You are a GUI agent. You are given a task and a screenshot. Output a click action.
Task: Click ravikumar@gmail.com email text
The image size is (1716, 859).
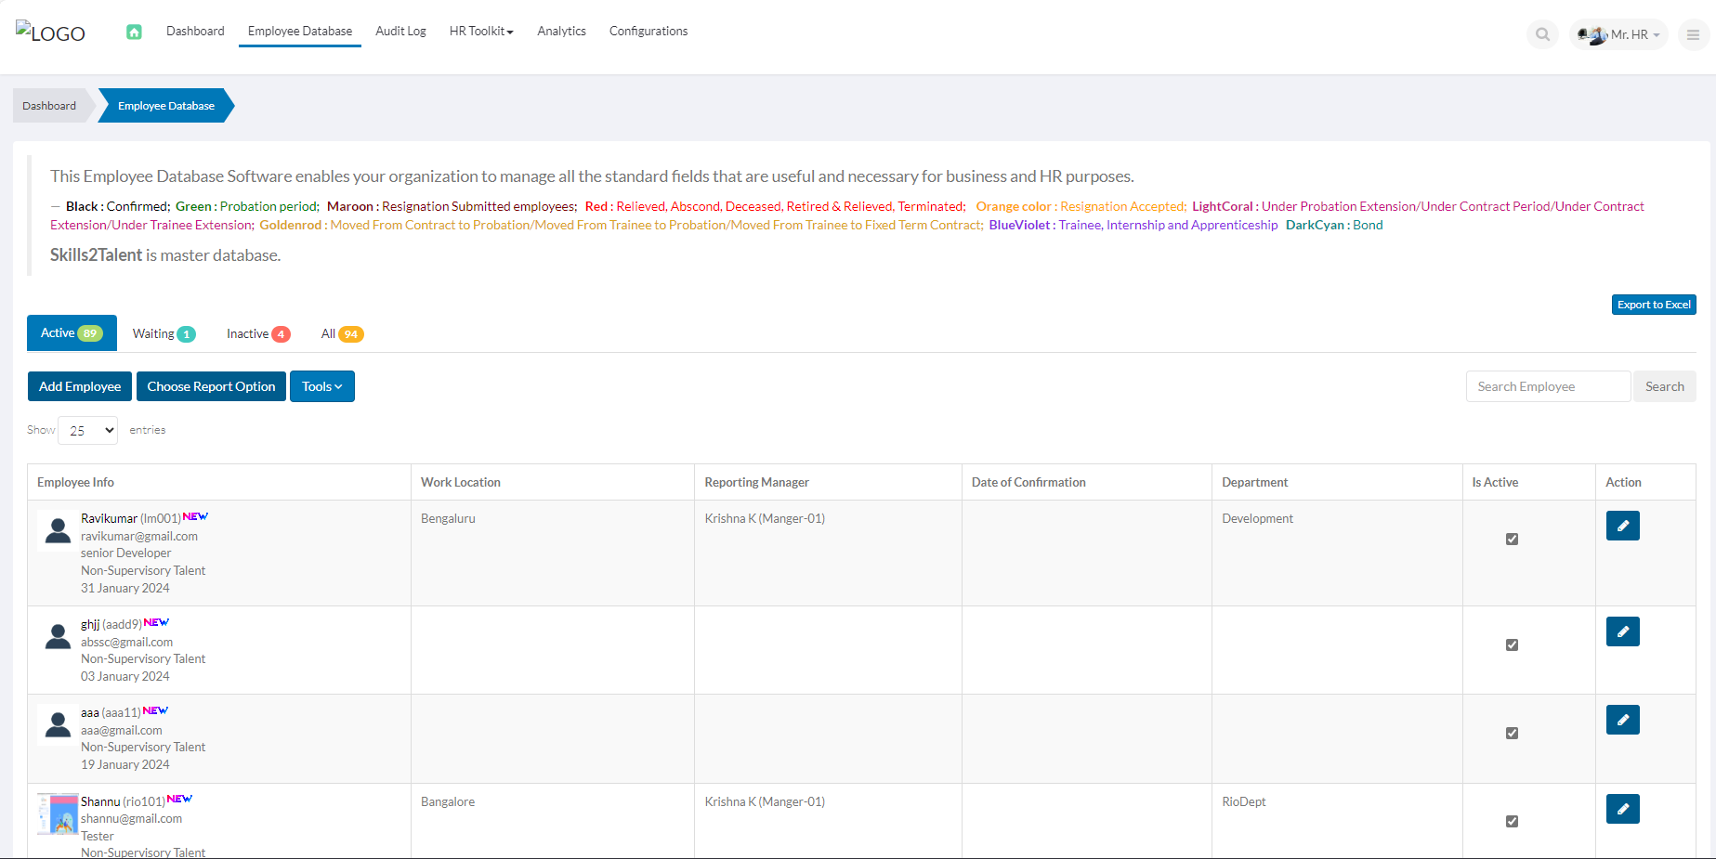(x=139, y=536)
